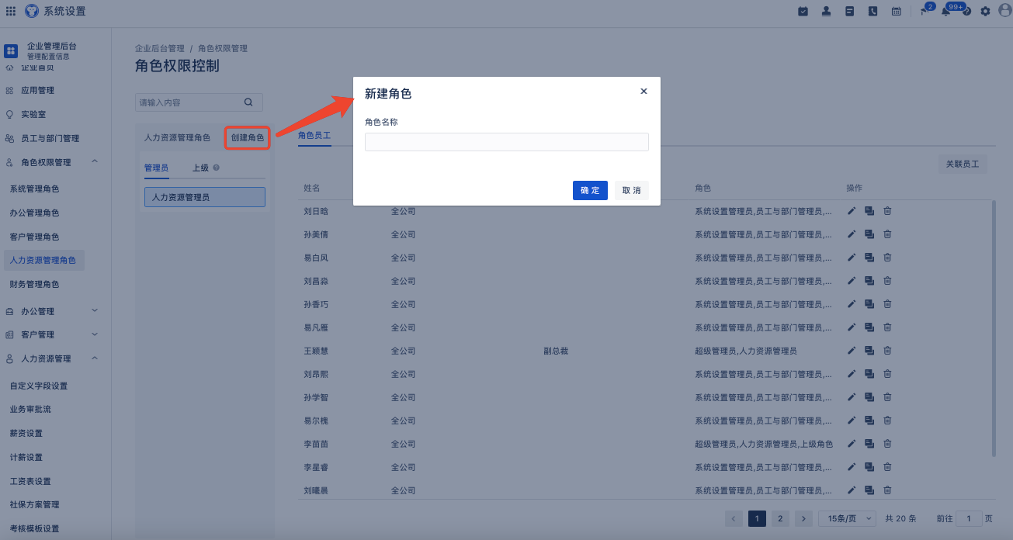
Task: Open the task checklist calendar icon
Action: coord(803,11)
